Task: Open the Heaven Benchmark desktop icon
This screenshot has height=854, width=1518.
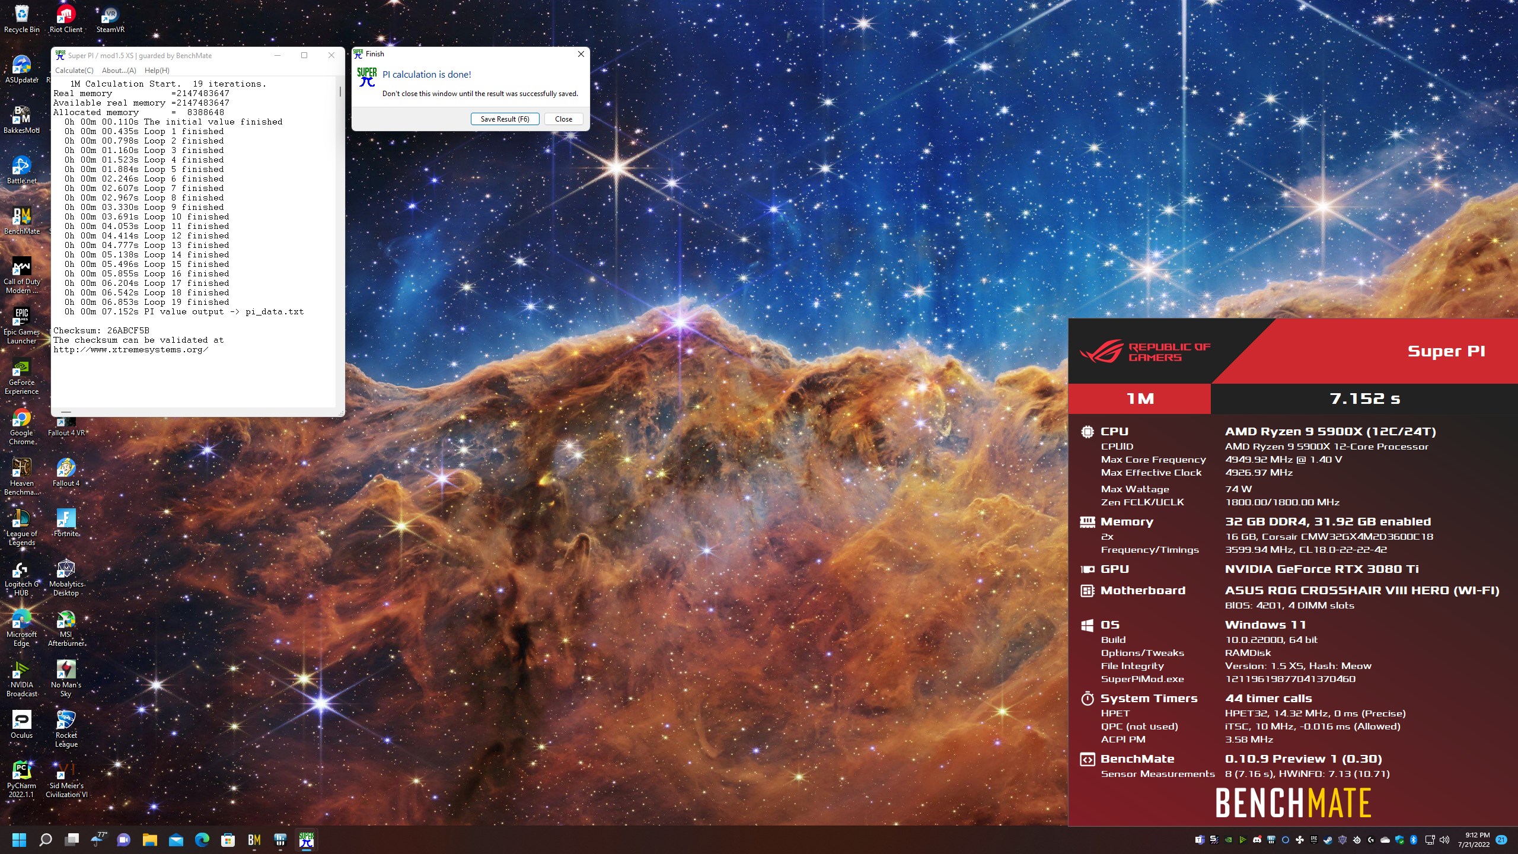Action: tap(22, 477)
